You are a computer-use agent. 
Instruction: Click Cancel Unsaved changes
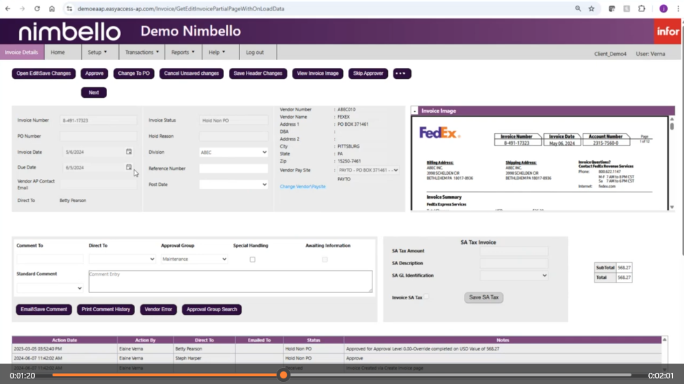pyautogui.click(x=192, y=73)
